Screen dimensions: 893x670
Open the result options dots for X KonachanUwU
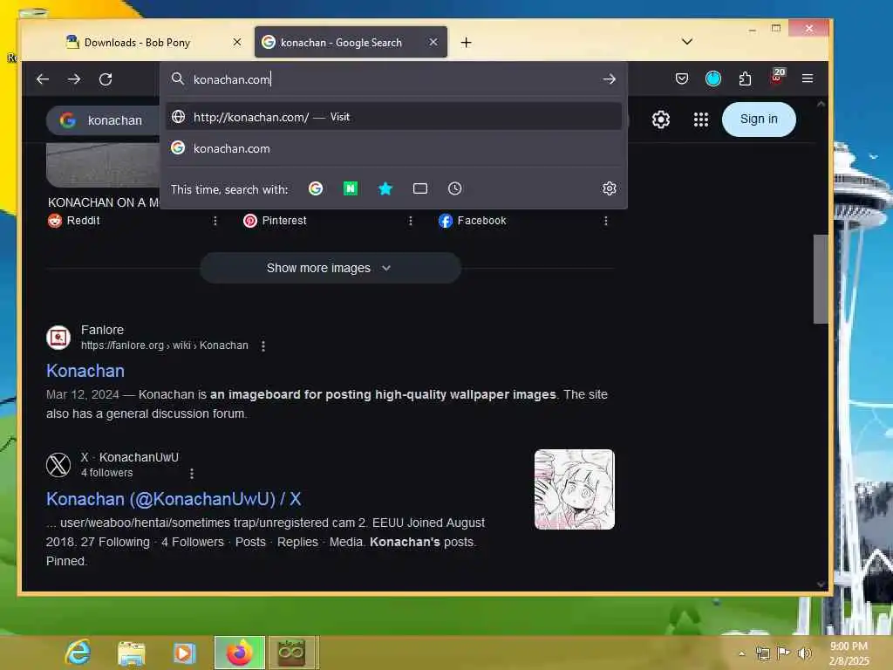tap(191, 474)
